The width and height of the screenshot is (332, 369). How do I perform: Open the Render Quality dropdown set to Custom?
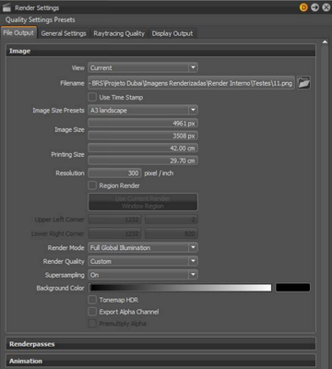point(143,261)
